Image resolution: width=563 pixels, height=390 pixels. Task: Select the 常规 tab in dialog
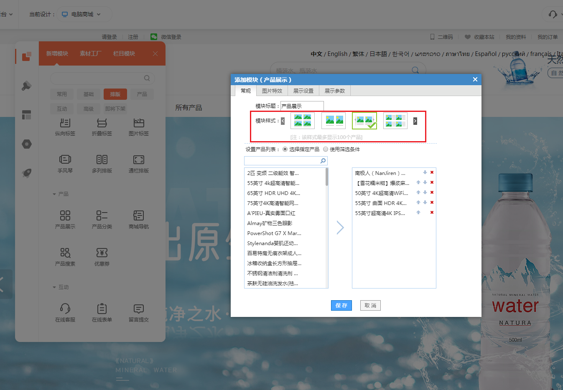(246, 91)
